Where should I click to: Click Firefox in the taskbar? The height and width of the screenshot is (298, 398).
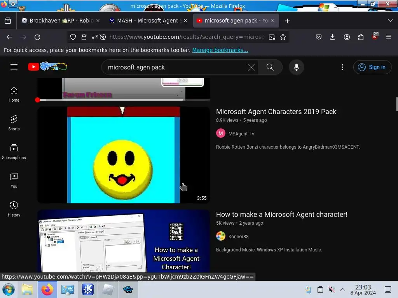(x=47, y=289)
